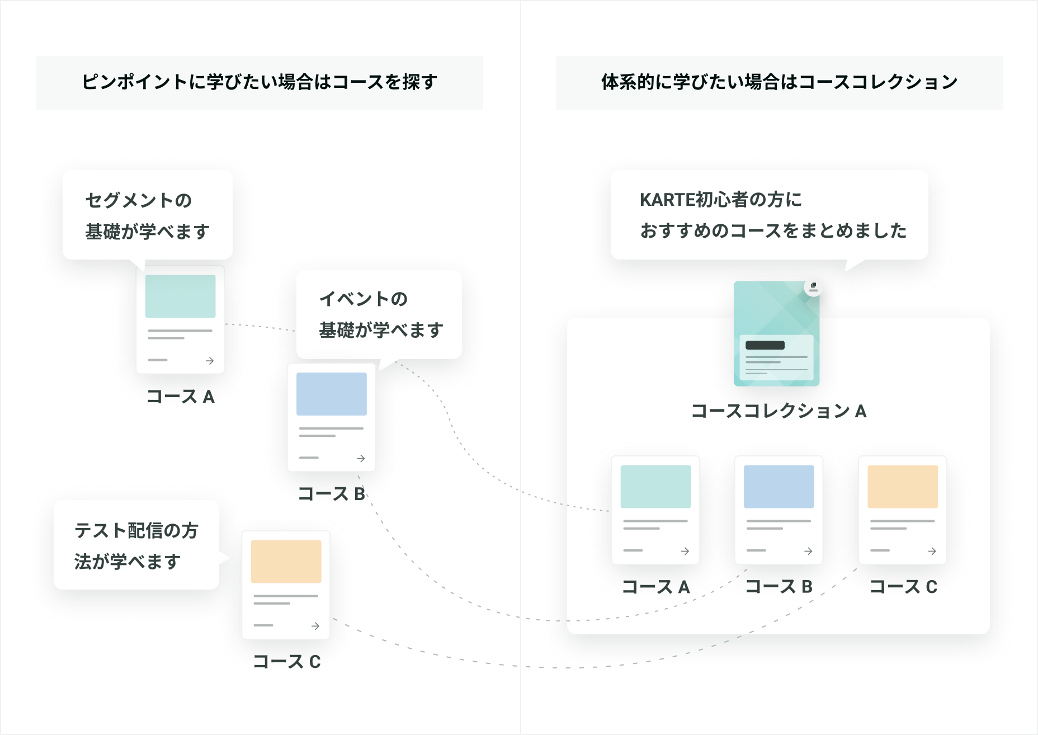
Task: Select the blue thumbnail of left コース B card
Action: [x=332, y=394]
